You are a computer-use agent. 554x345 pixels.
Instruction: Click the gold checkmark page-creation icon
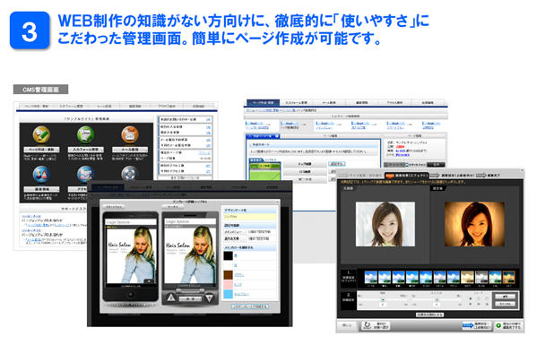(41, 135)
